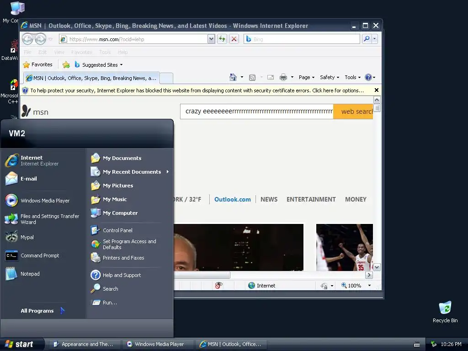Screen dimensions: 468x351
Task: Open the Outlook.com link on MSN
Action: point(233,199)
